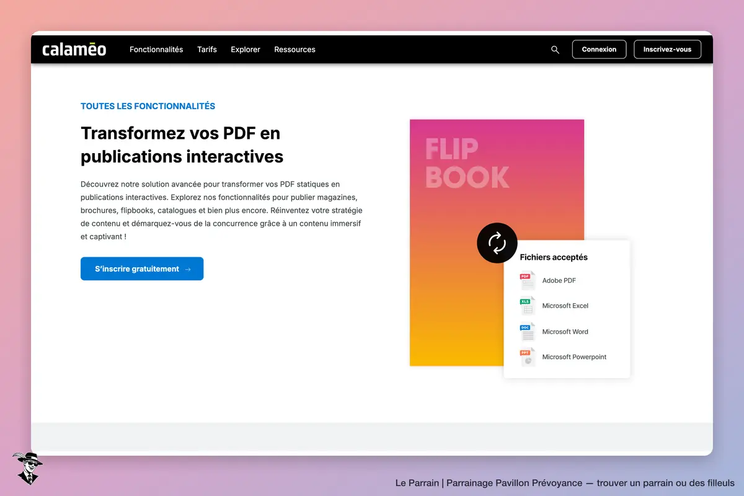Image resolution: width=744 pixels, height=496 pixels.
Task: Open the Fonctionnalités menu
Action: pos(156,50)
